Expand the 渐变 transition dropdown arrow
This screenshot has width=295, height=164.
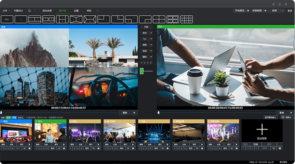151,33
